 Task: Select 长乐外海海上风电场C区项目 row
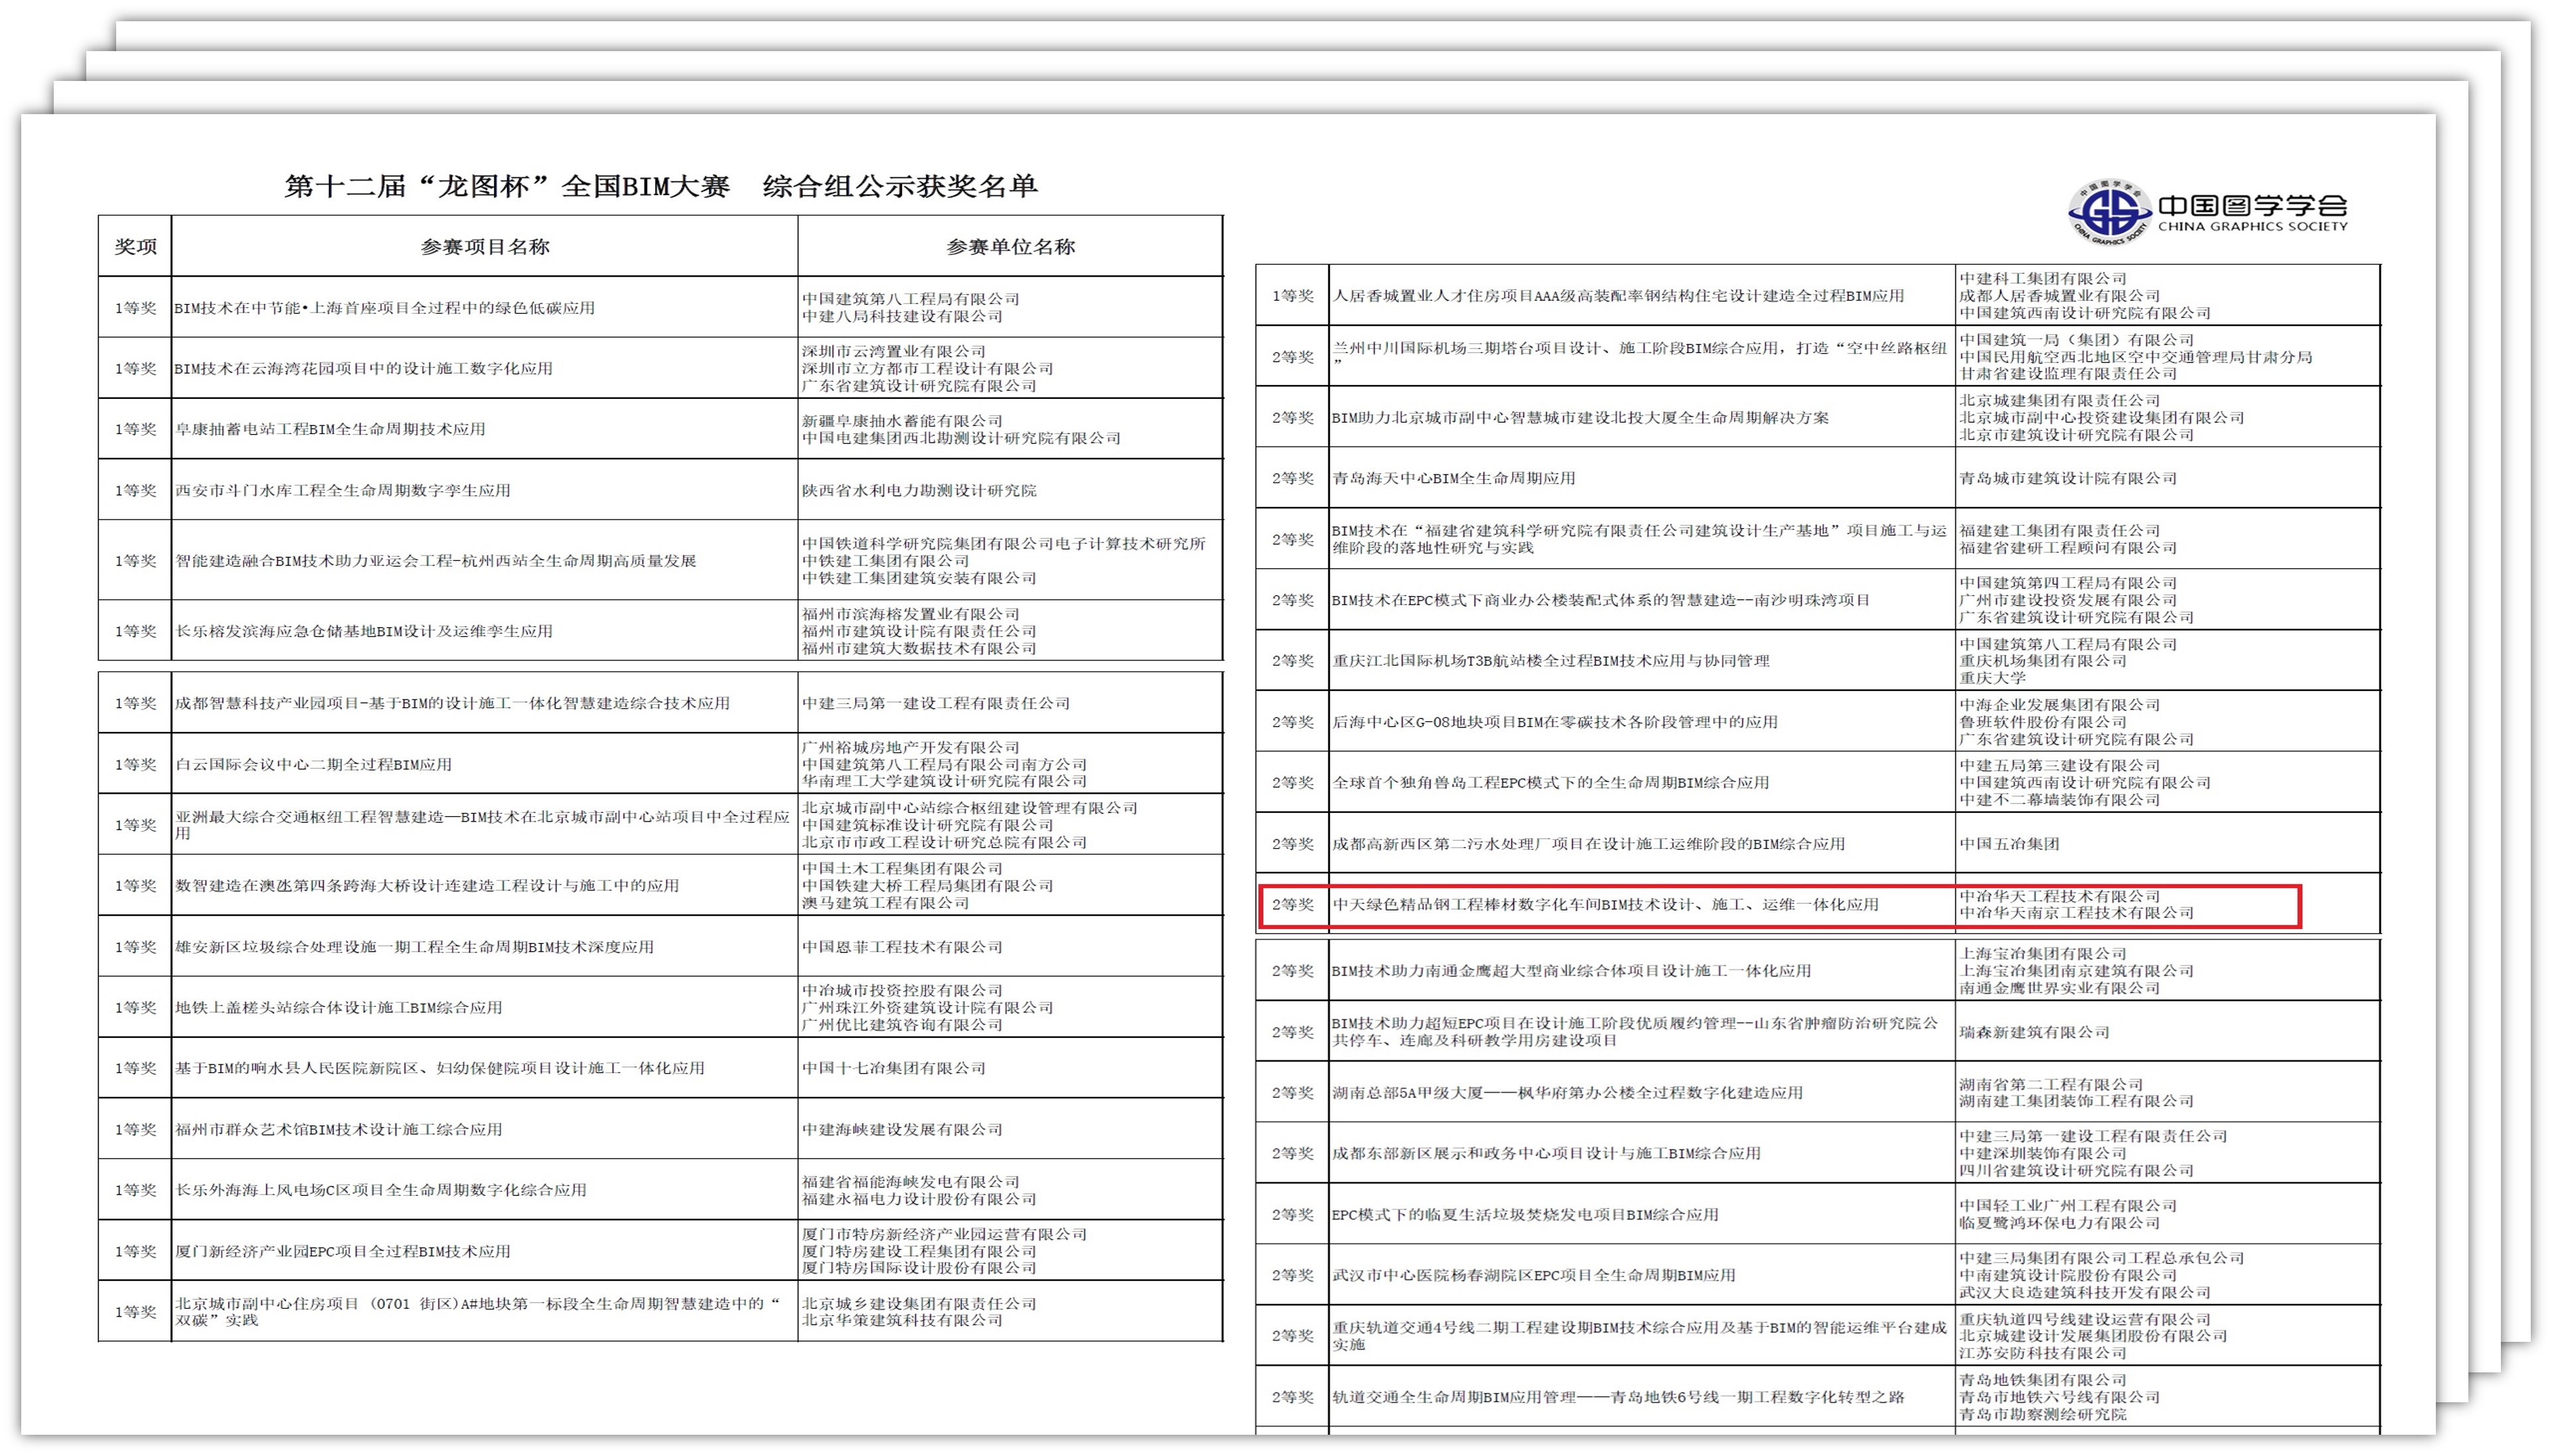point(660,1190)
